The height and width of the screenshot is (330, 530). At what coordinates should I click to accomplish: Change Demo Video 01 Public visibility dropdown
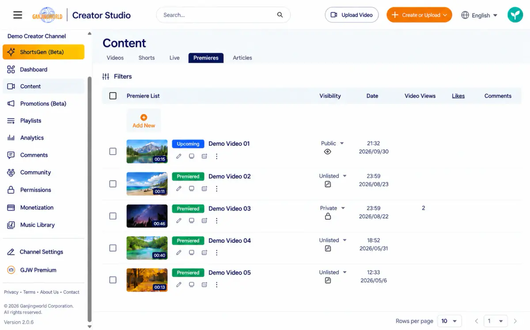pos(332,144)
